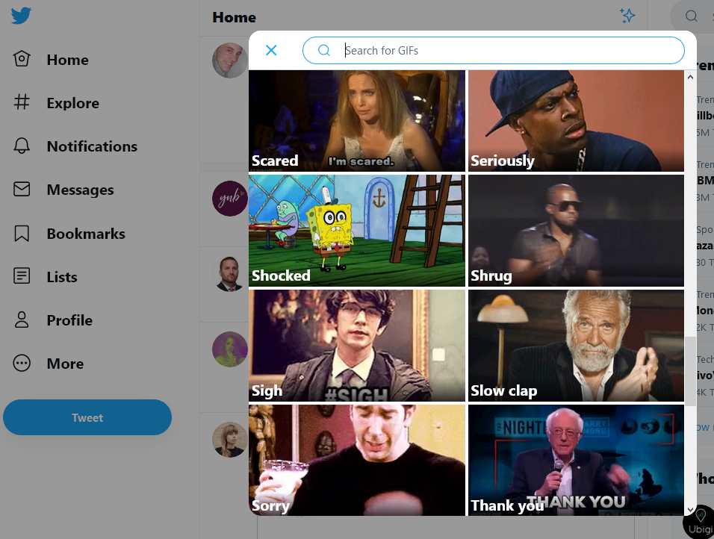Click the Profile person icon
This screenshot has width=714, height=539.
(22, 320)
